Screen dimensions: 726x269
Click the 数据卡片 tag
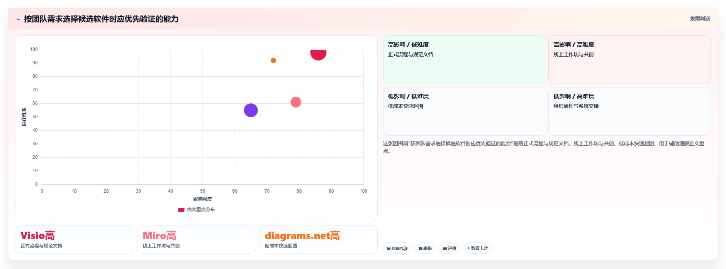tap(477, 248)
